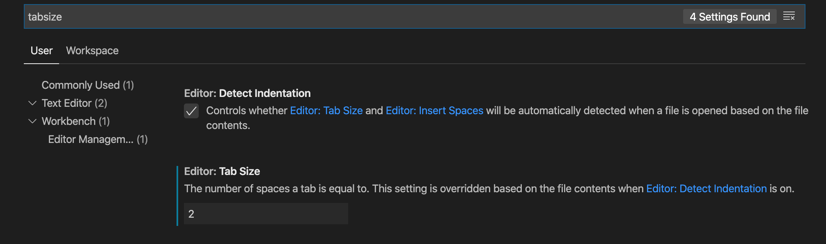The height and width of the screenshot is (244, 826).
Task: Clear the settings search input icon
Action: point(789,16)
